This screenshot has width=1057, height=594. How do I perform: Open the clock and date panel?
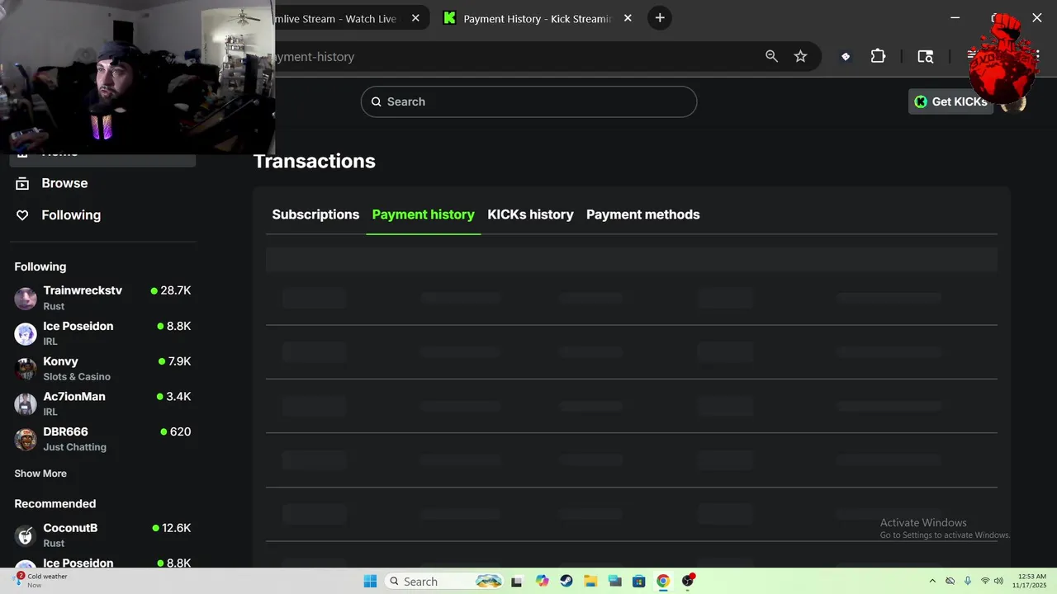[x=1031, y=581]
